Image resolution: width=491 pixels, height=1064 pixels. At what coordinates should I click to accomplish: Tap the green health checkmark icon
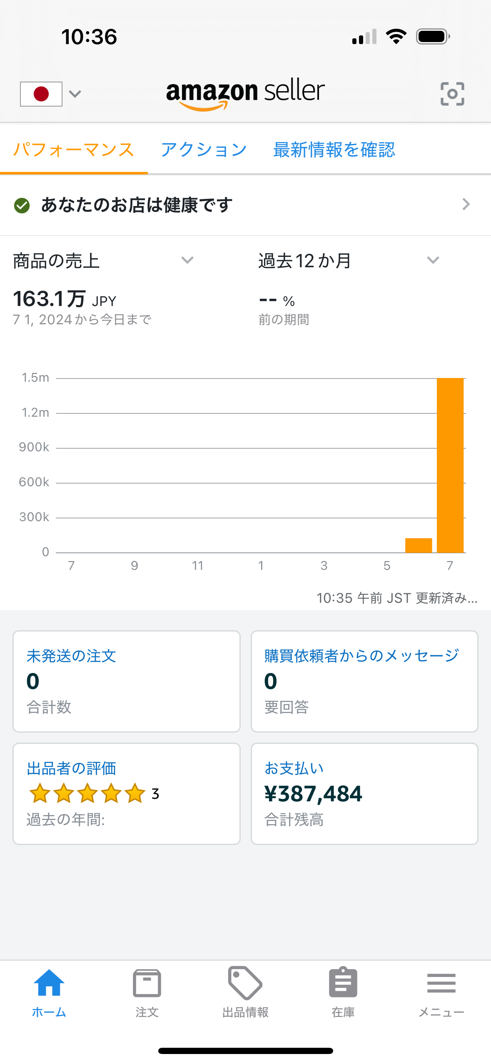pos(22,205)
